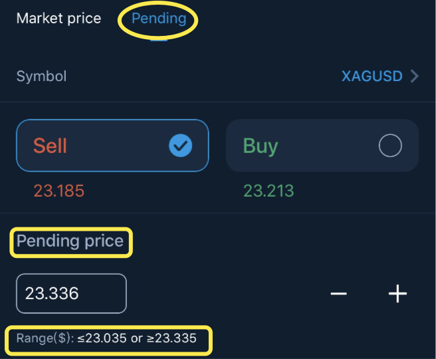The width and height of the screenshot is (436, 359).
Task: Decrease pending price with minus icon
Action: (339, 294)
